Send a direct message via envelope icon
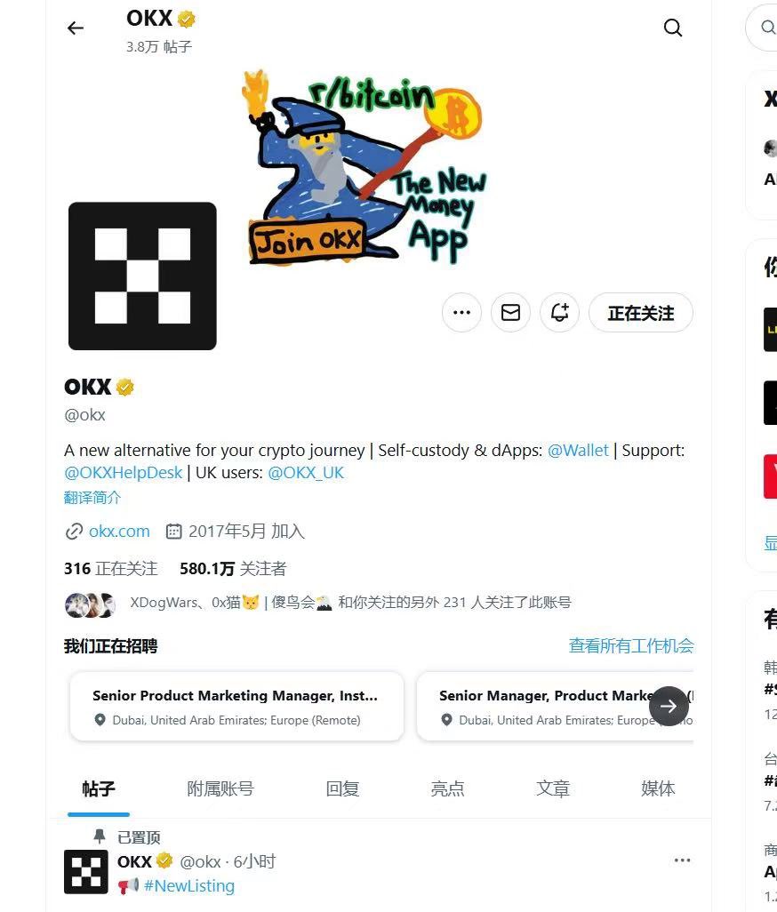 tap(510, 312)
